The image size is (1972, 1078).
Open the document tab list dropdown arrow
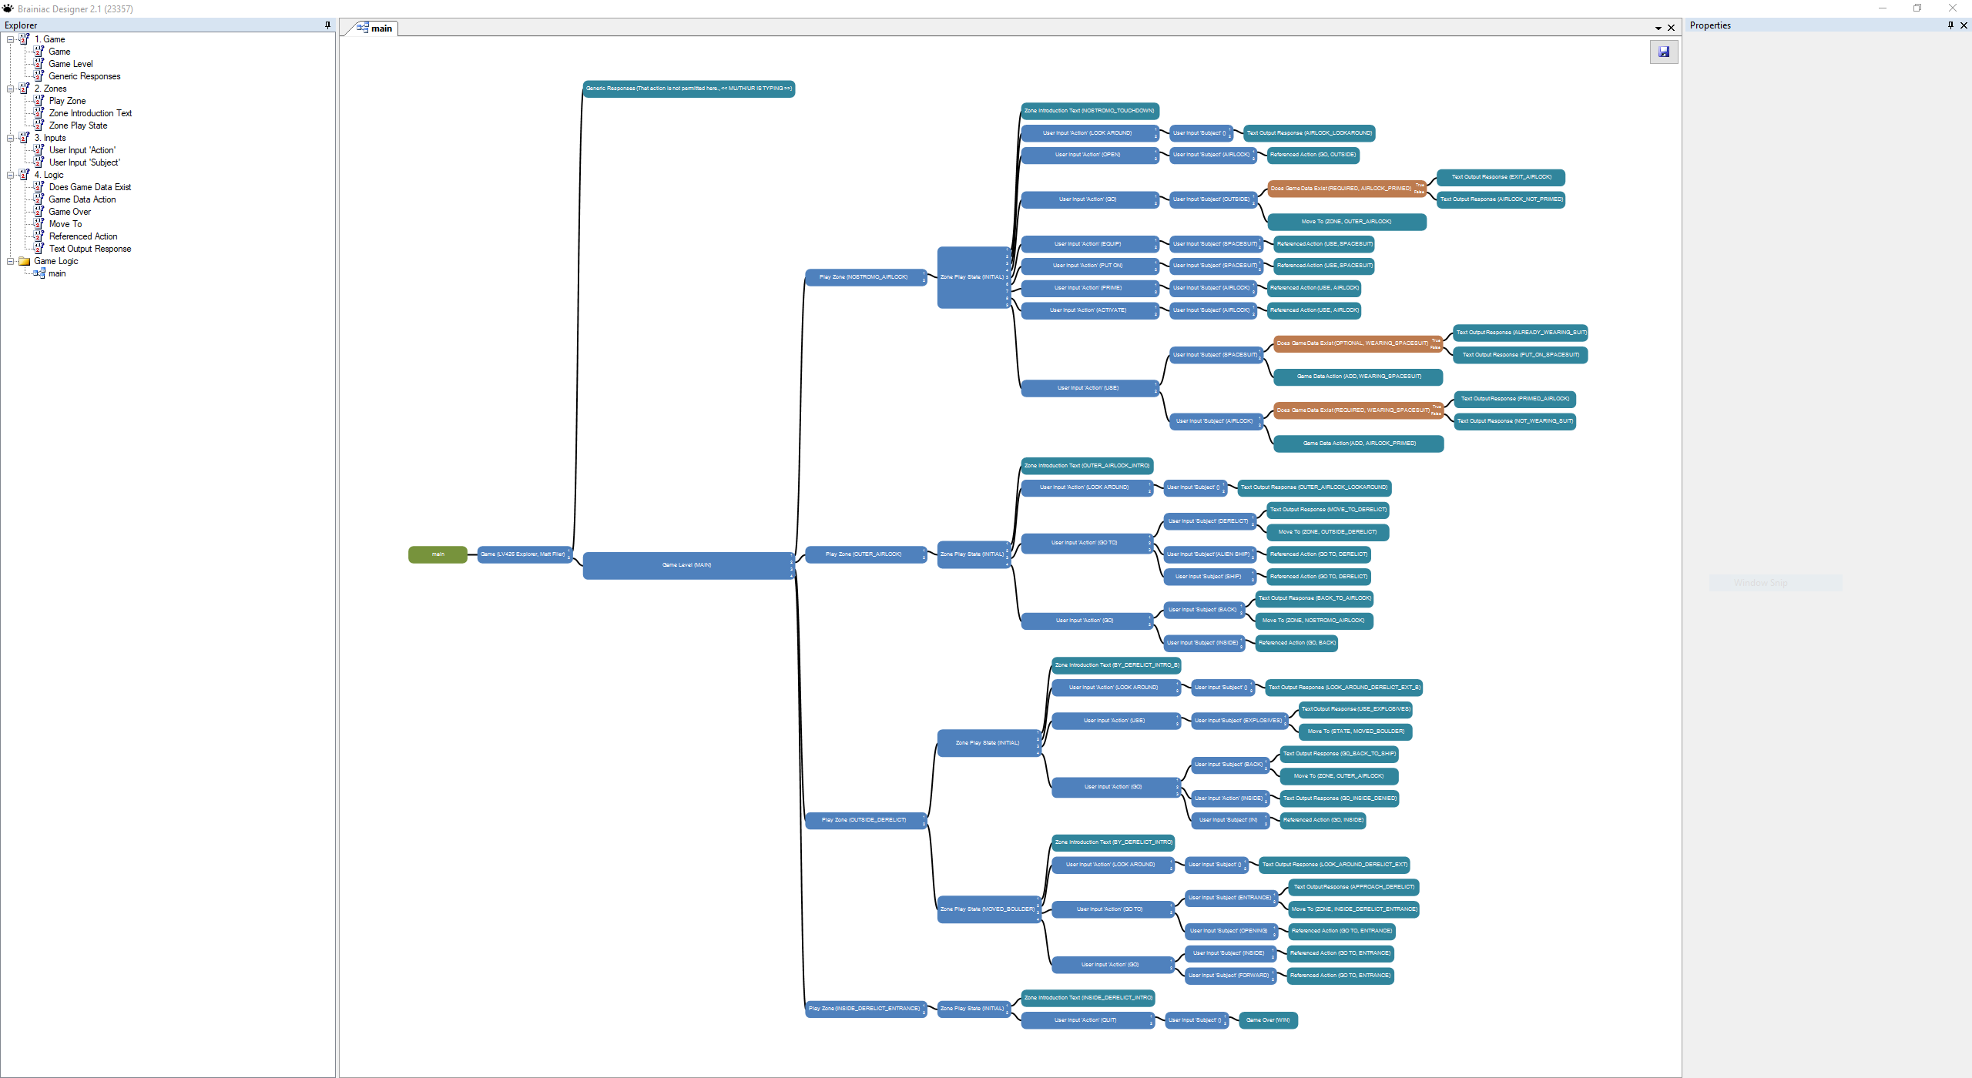(1658, 28)
